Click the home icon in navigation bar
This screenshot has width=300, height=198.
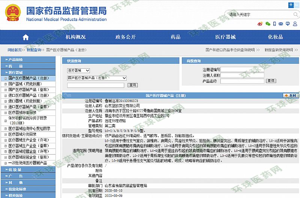pyautogui.click(x=25, y=37)
